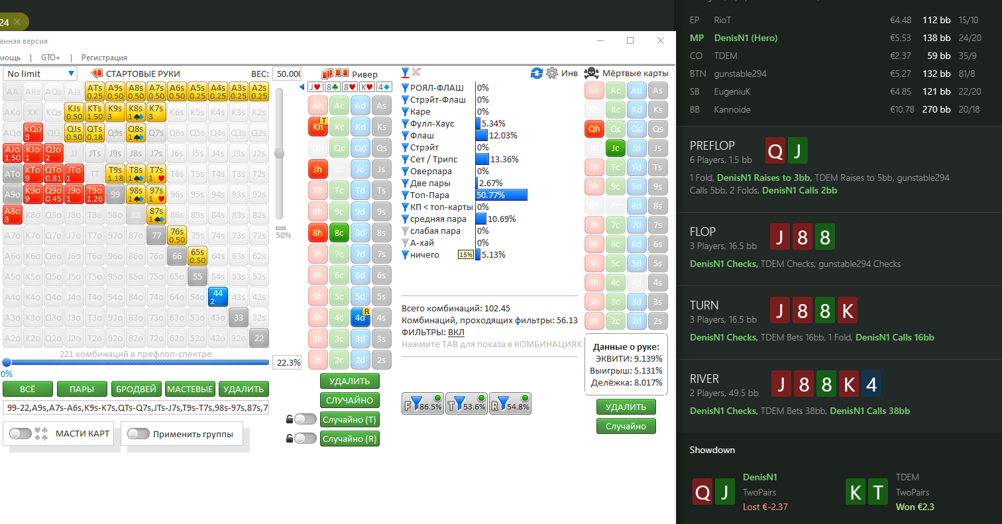Click the vertical weight slider handle

pyautogui.click(x=280, y=153)
